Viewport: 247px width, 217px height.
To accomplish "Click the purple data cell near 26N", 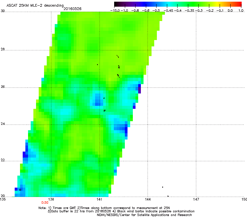I will pos(140,90).
